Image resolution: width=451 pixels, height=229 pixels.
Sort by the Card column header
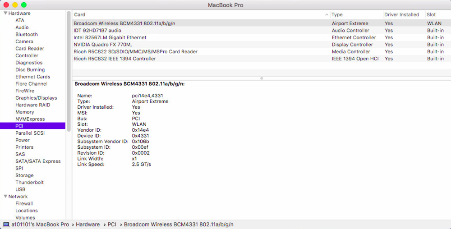pyautogui.click(x=201, y=15)
